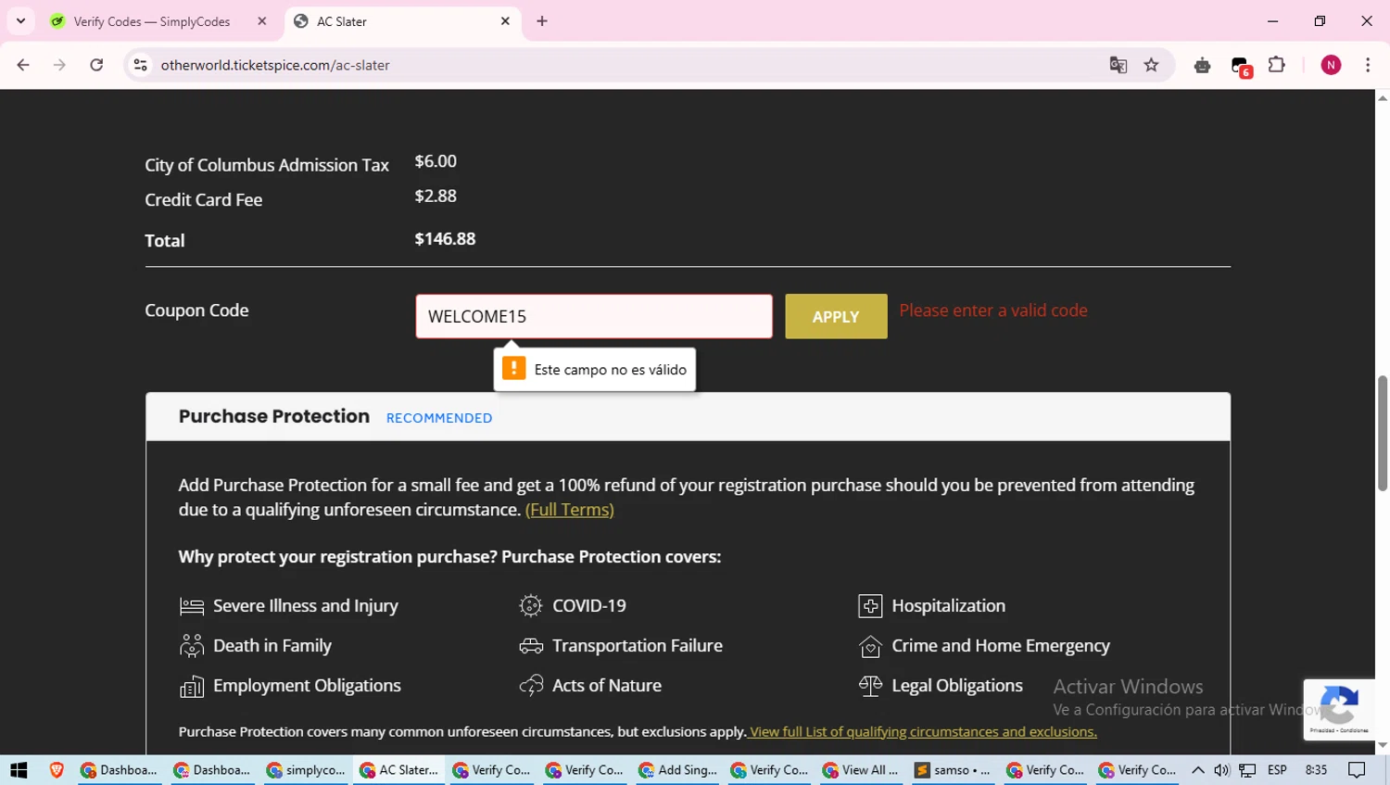
Task: Switch to Add Sing... taskbar window
Action: [676, 770]
